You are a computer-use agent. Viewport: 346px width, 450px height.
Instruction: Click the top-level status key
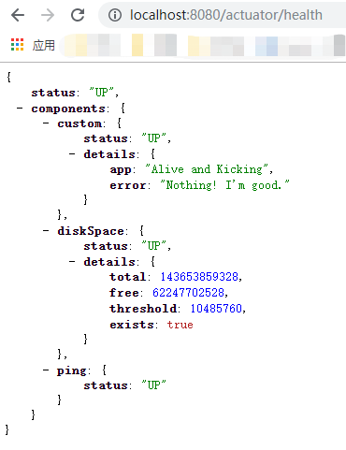[x=53, y=93]
